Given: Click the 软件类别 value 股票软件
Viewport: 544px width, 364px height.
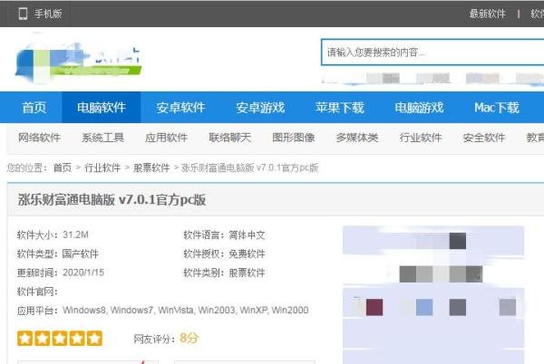Looking at the screenshot, I should click(x=247, y=273).
